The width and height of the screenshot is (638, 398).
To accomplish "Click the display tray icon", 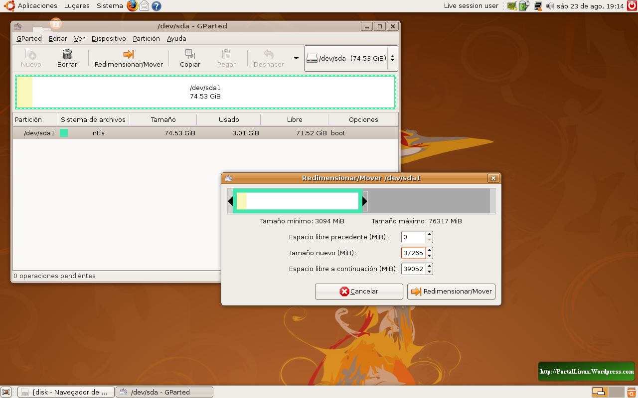I will pyautogui.click(x=511, y=6).
